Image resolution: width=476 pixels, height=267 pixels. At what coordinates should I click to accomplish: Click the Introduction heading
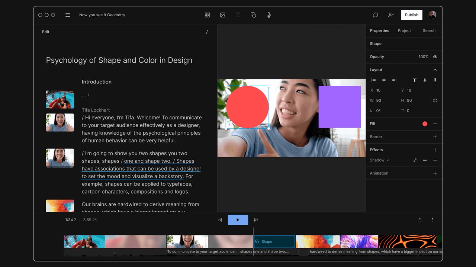[x=97, y=82]
